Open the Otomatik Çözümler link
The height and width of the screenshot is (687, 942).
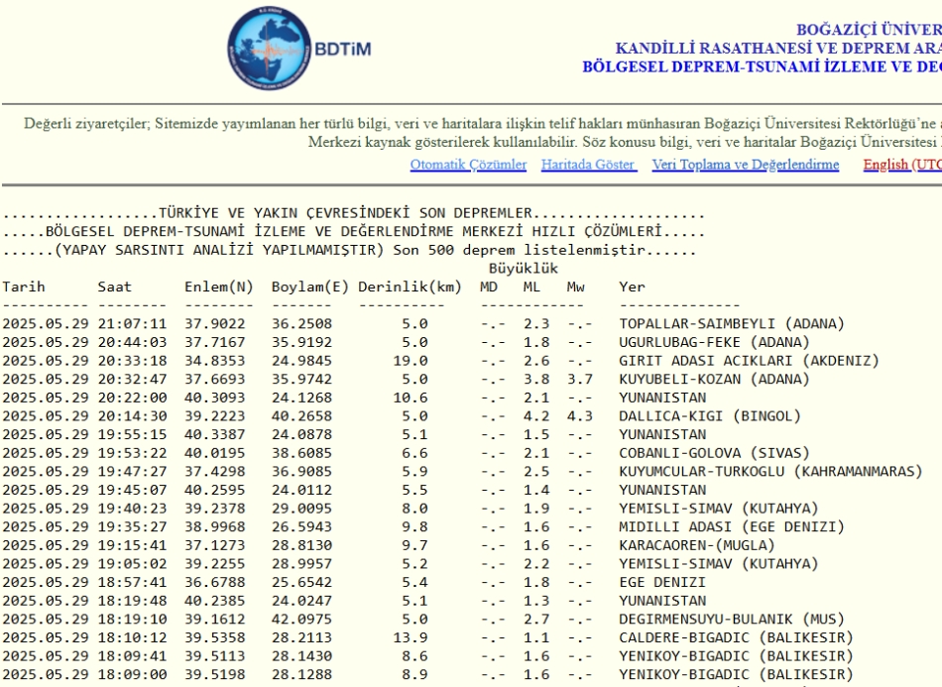pyautogui.click(x=468, y=165)
